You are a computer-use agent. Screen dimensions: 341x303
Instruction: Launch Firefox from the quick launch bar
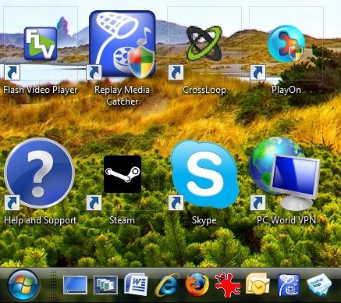pyautogui.click(x=197, y=284)
